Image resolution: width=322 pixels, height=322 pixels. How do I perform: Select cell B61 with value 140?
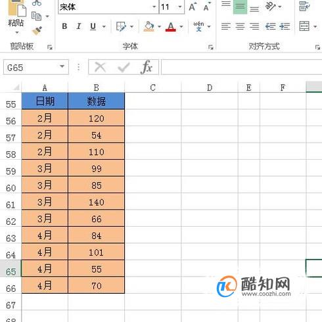(97, 201)
